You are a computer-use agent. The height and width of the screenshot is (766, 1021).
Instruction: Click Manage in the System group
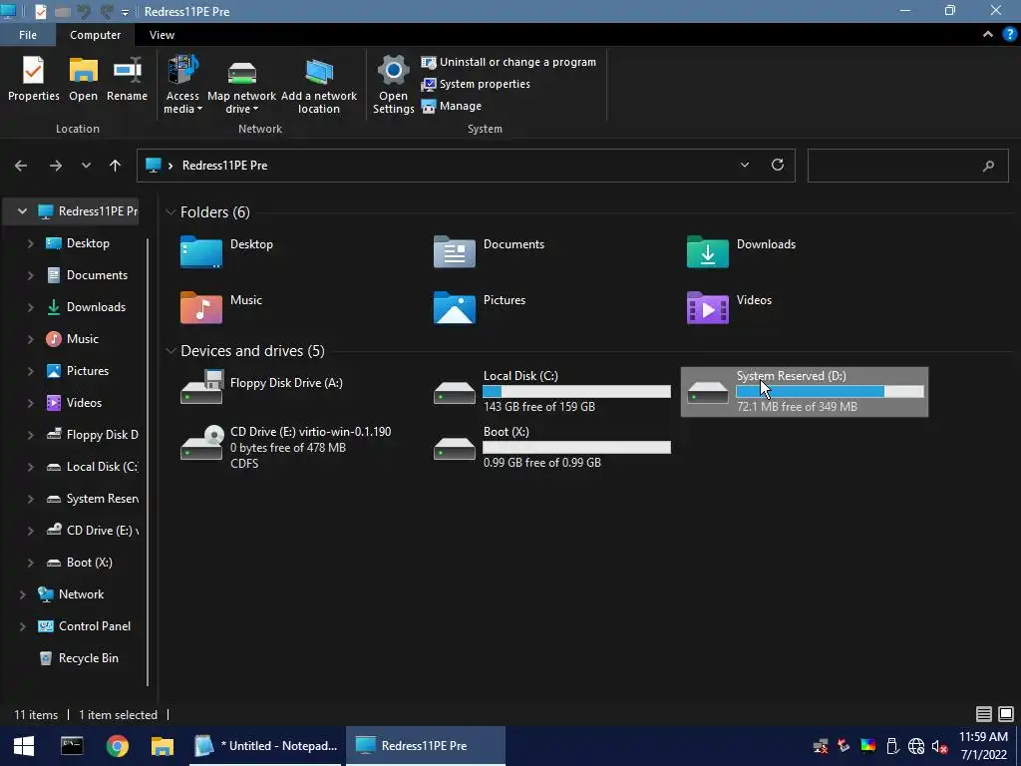click(x=452, y=106)
